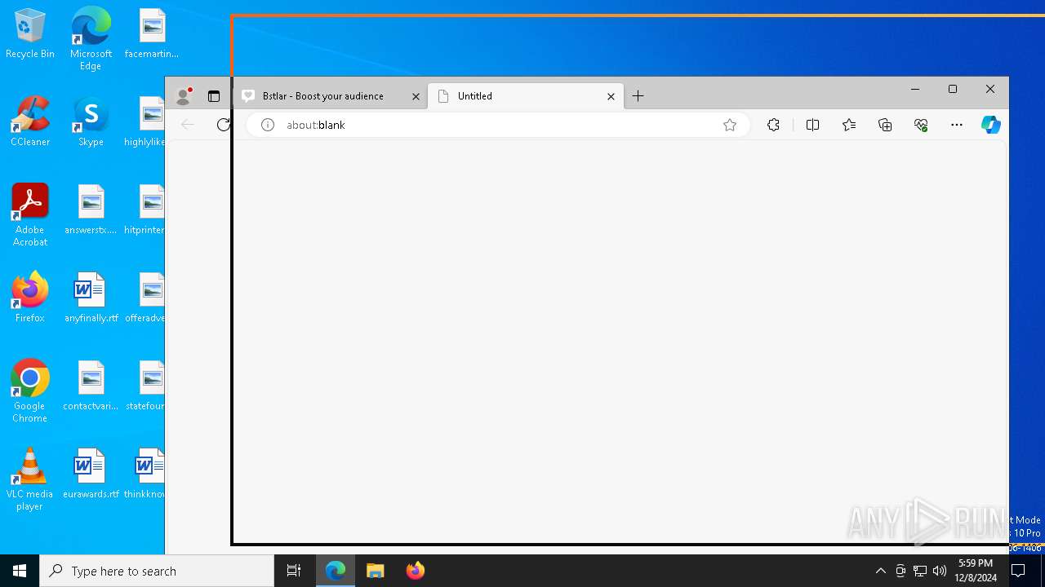This screenshot has width=1045, height=587.
Task: Select the Skype desktop shortcut
Action: [91, 122]
